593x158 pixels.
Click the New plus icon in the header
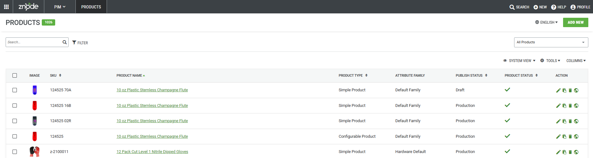536,7
